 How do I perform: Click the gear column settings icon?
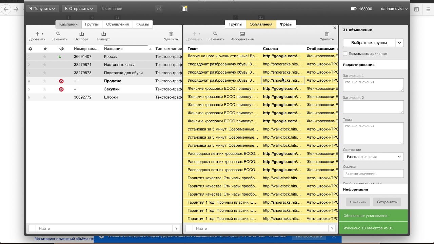[30, 49]
